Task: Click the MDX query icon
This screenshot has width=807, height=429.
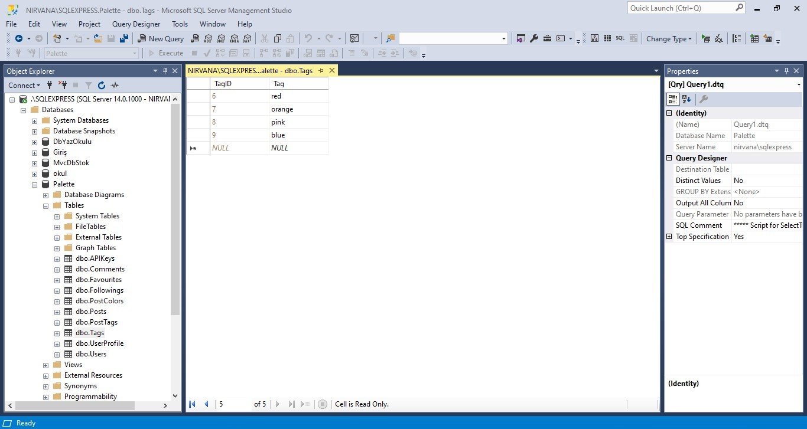Action: [207, 38]
